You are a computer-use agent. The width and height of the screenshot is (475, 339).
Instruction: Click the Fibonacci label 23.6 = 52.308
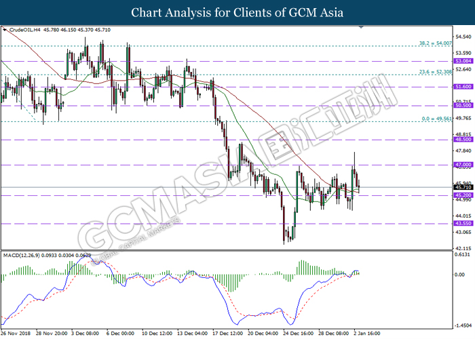[x=436, y=72]
